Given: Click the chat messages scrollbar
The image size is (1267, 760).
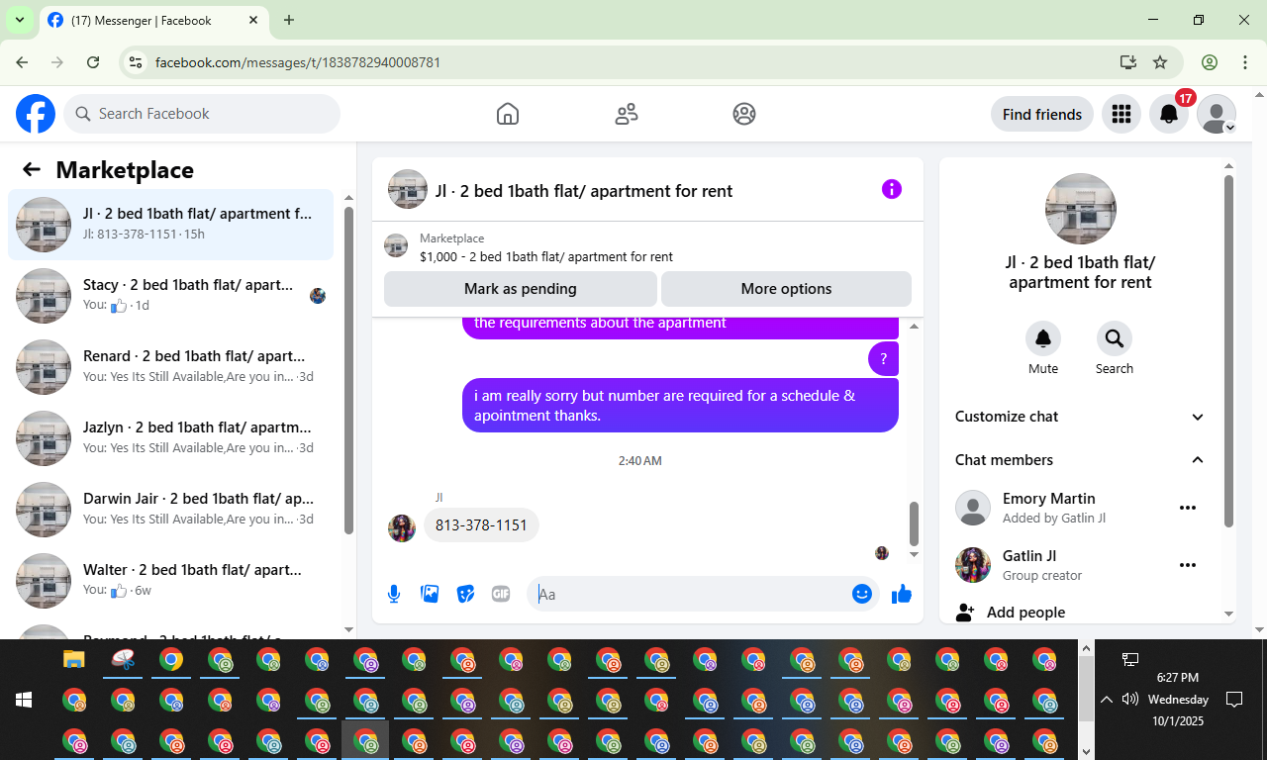Looking at the screenshot, I should point(914,523).
